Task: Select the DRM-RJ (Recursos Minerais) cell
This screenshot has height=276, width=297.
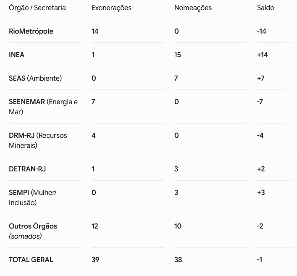Action: [x=38, y=140]
